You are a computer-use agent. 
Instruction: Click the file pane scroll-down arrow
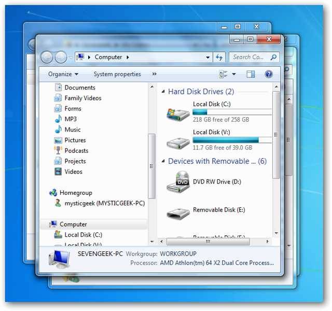(276, 233)
